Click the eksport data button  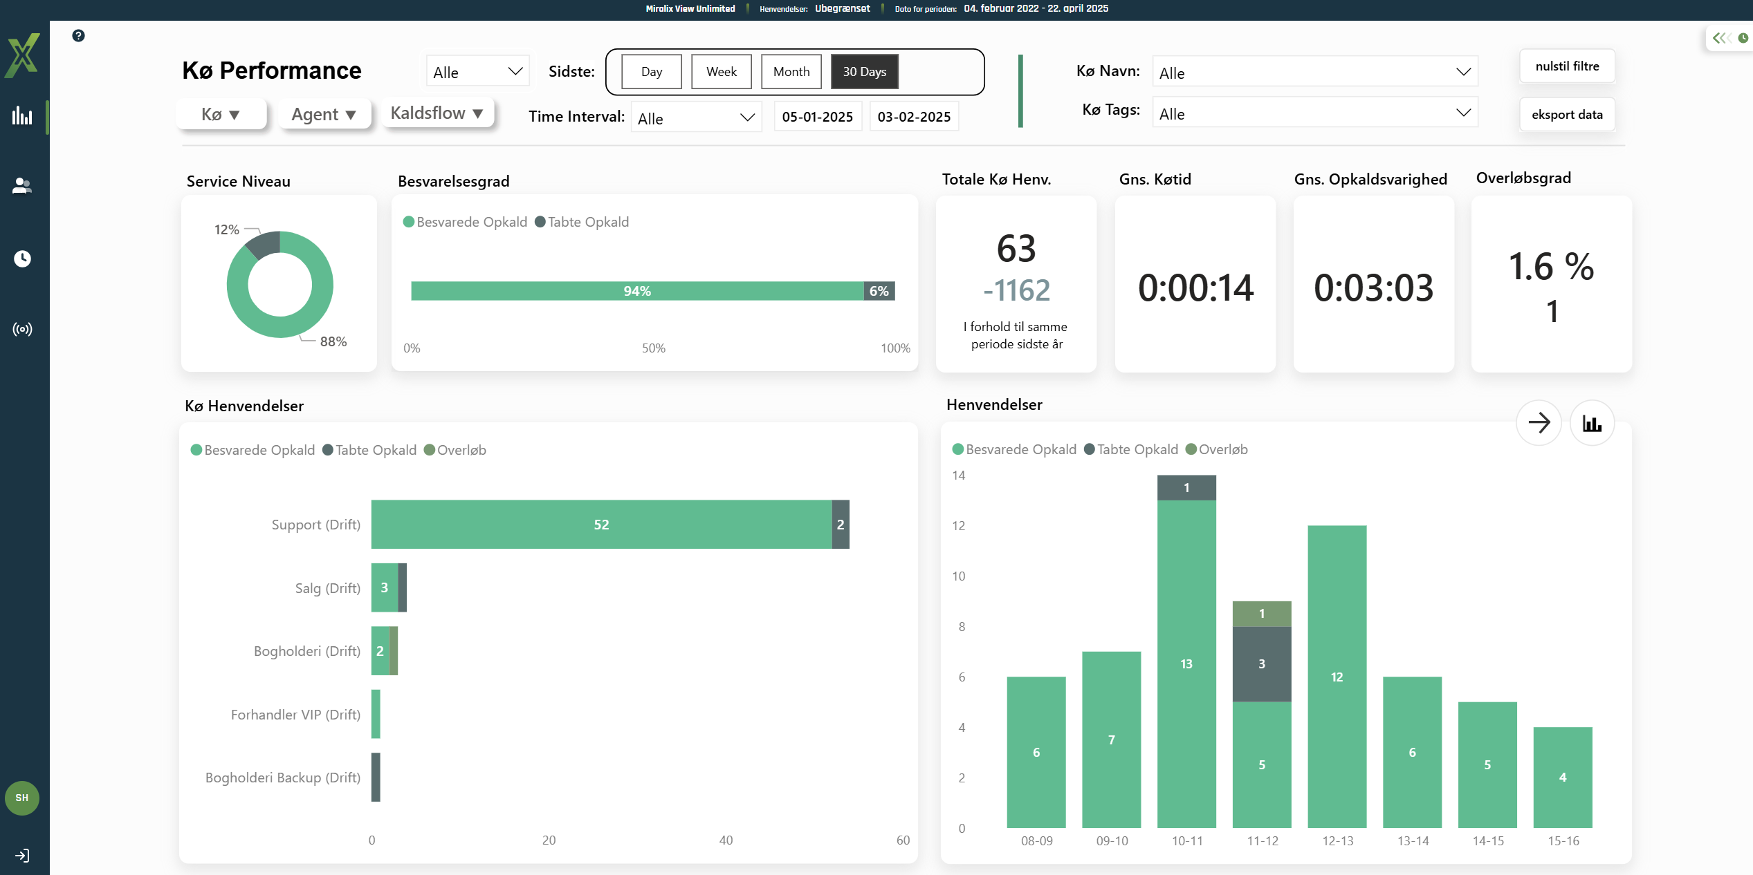coord(1567,115)
